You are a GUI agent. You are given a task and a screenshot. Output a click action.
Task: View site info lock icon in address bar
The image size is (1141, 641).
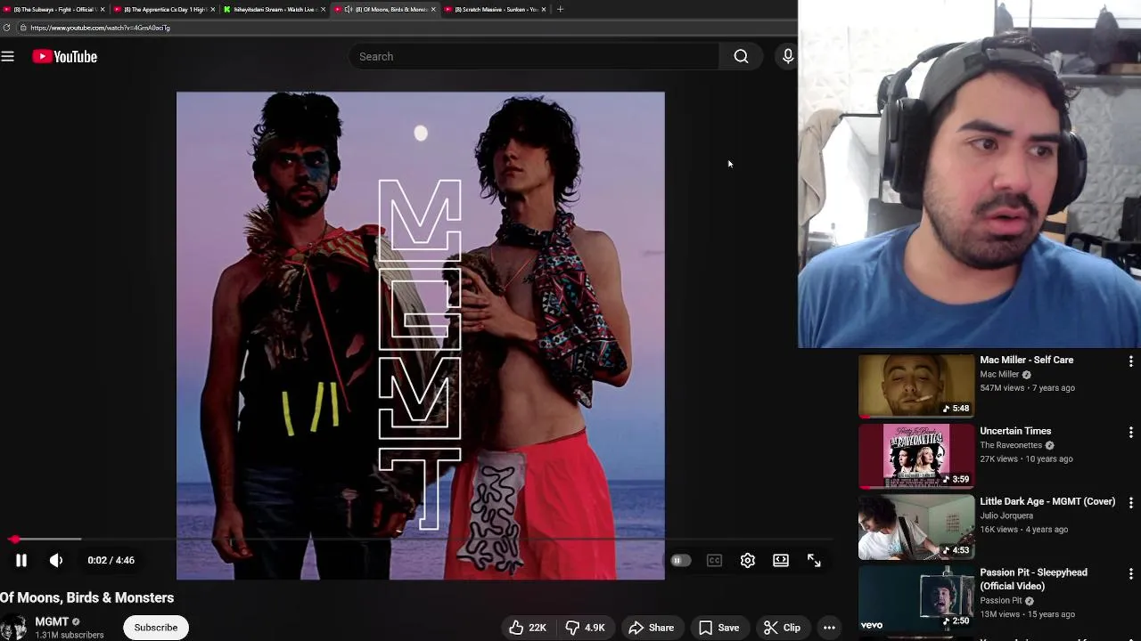click(22, 28)
